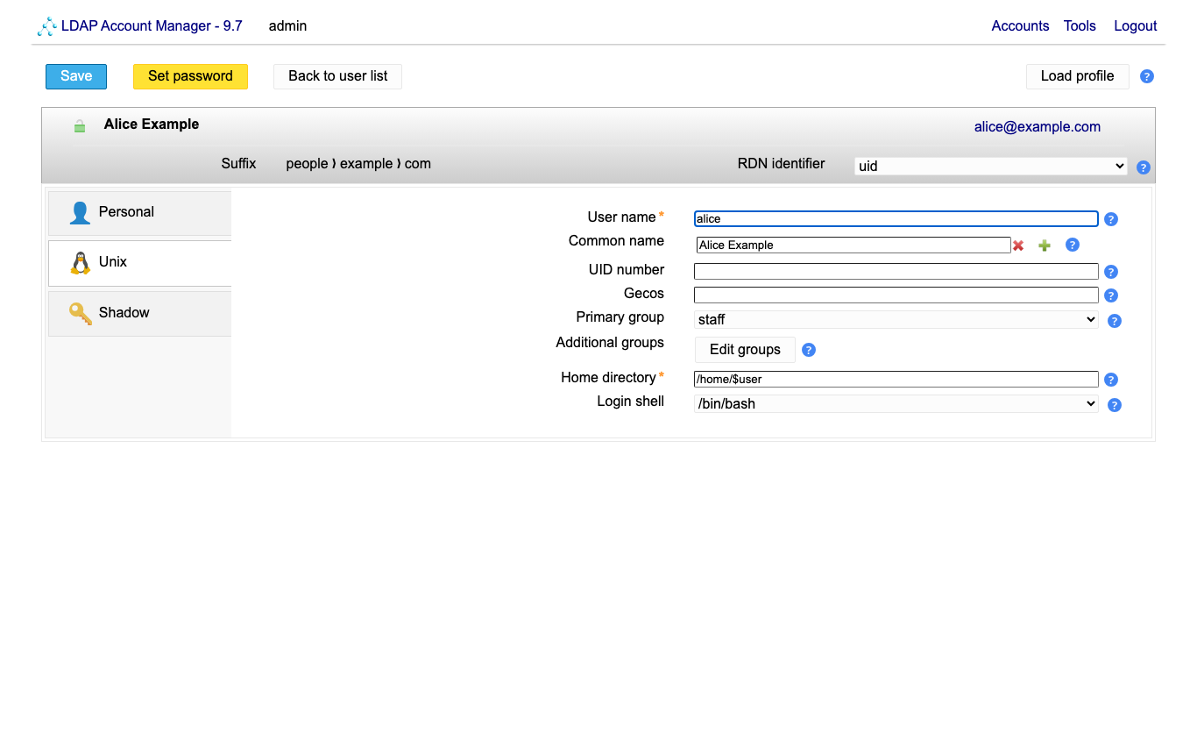
Task: Click the green lock icon beside Alice Example
Action: pos(80,126)
